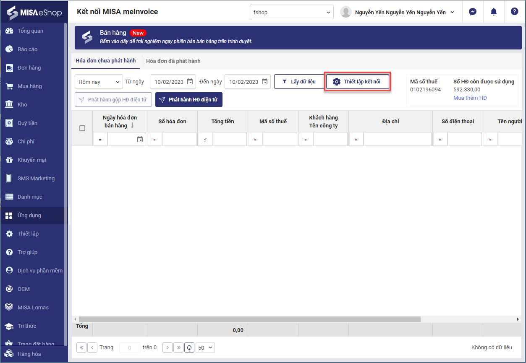526x363 pixels.
Task: Open Dịch vụ phần mềm in sidebar
Action: [x=32, y=271]
